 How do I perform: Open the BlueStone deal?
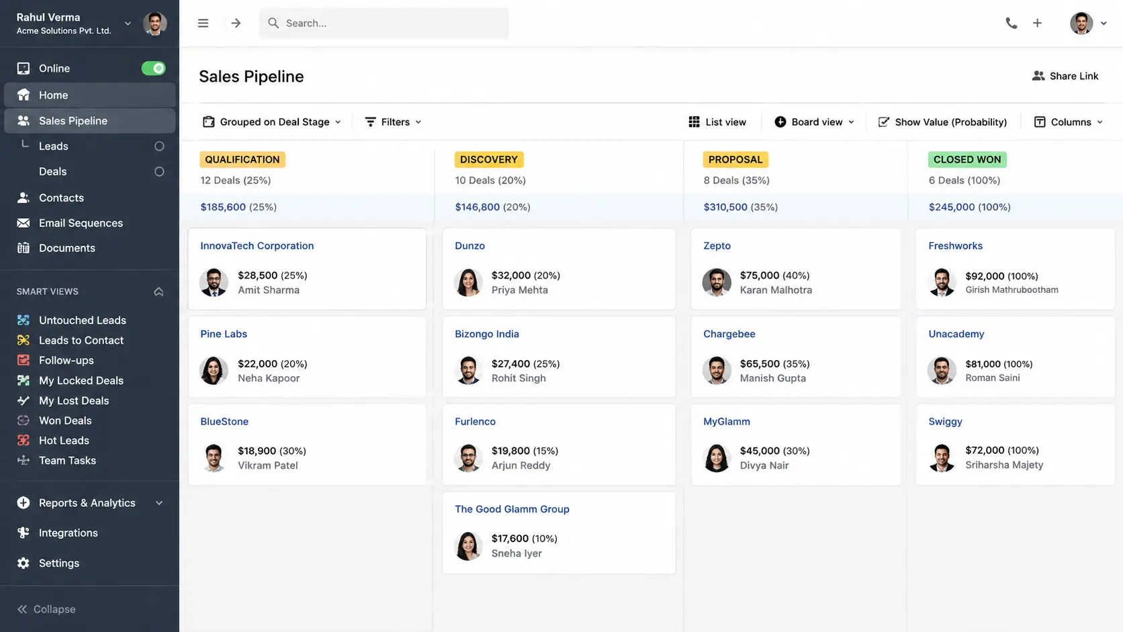coord(224,422)
